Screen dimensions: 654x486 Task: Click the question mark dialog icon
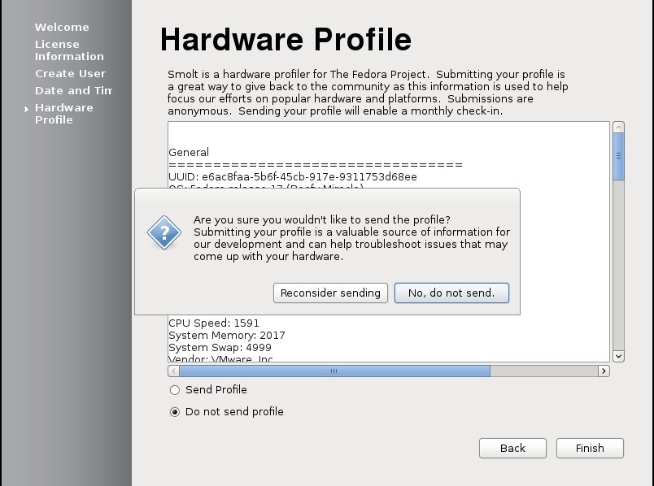pyautogui.click(x=163, y=233)
